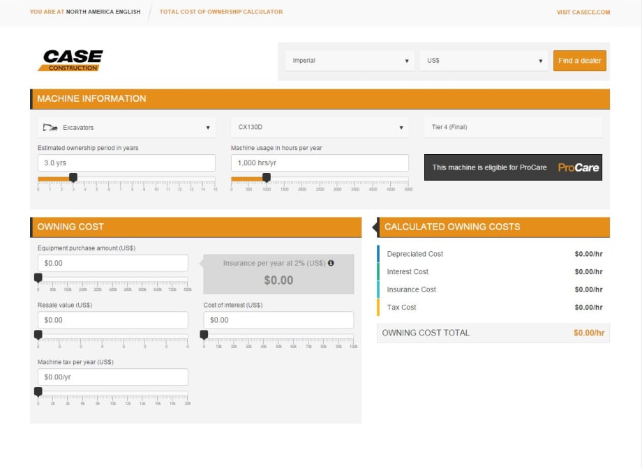Focus the Resale value input field
Screen dimensions: 642x468
tap(112, 320)
